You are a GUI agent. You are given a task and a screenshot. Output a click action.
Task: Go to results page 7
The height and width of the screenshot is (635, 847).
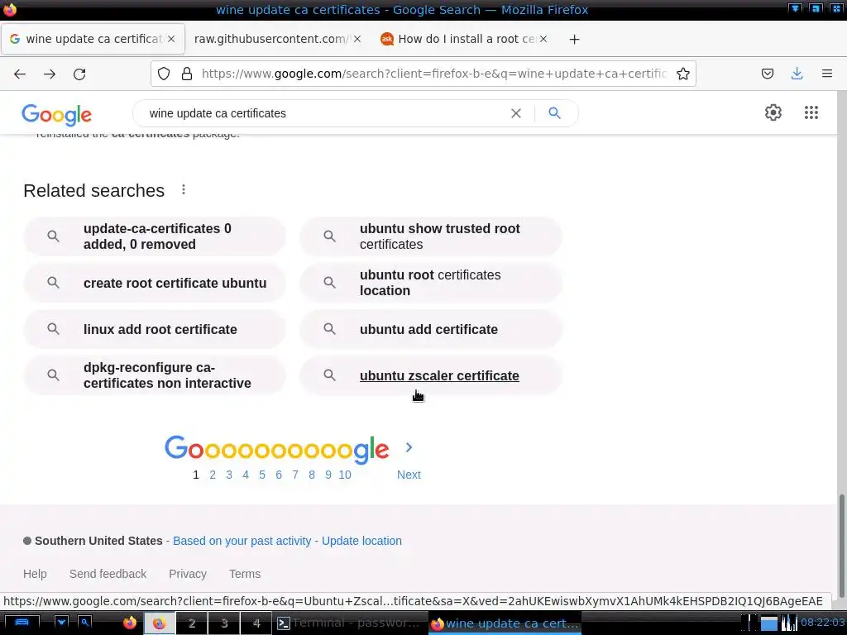(295, 475)
